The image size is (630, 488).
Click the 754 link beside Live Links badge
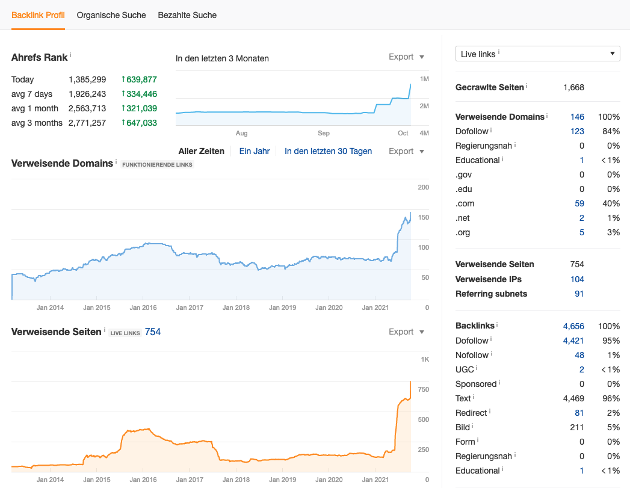[x=153, y=332]
